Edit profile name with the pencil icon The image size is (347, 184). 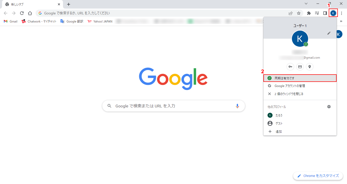pos(329,33)
